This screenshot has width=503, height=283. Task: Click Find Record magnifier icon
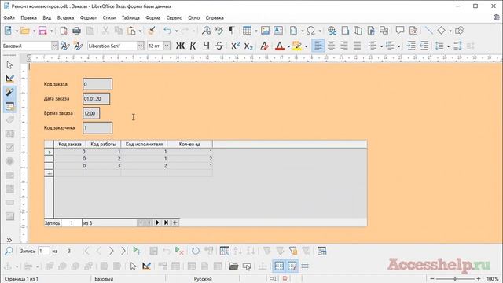[x=9, y=251]
